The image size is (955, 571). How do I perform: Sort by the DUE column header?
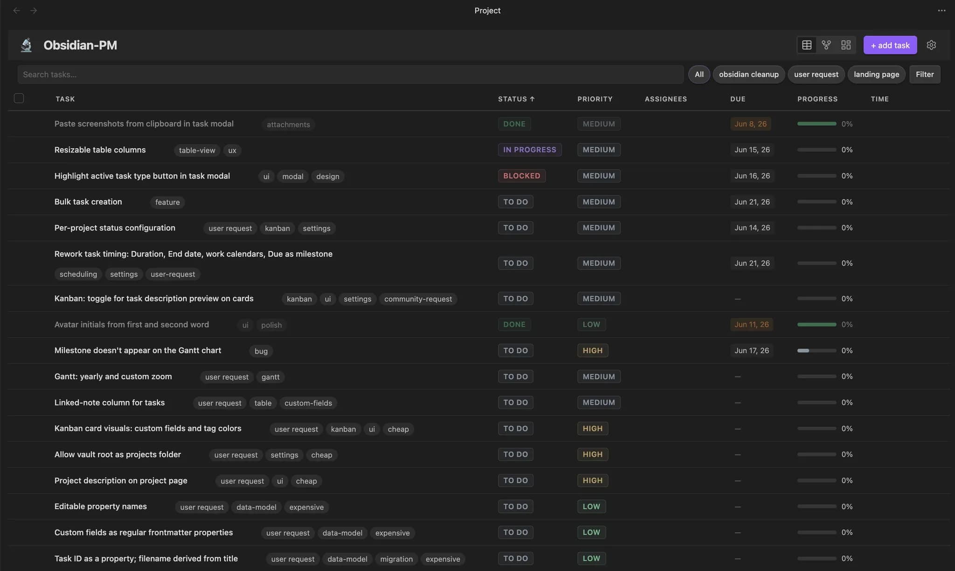pos(738,99)
